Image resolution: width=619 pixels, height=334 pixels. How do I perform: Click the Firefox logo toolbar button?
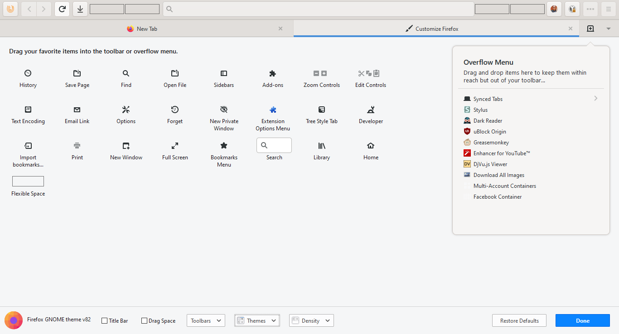pyautogui.click(x=10, y=9)
